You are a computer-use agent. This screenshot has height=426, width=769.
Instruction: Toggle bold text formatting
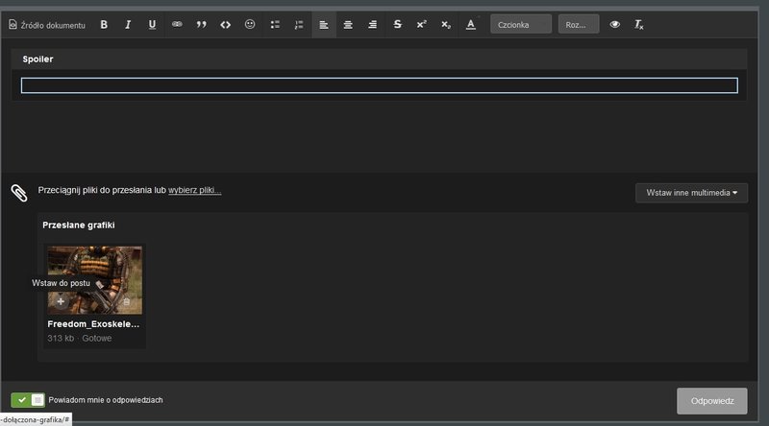coord(104,25)
